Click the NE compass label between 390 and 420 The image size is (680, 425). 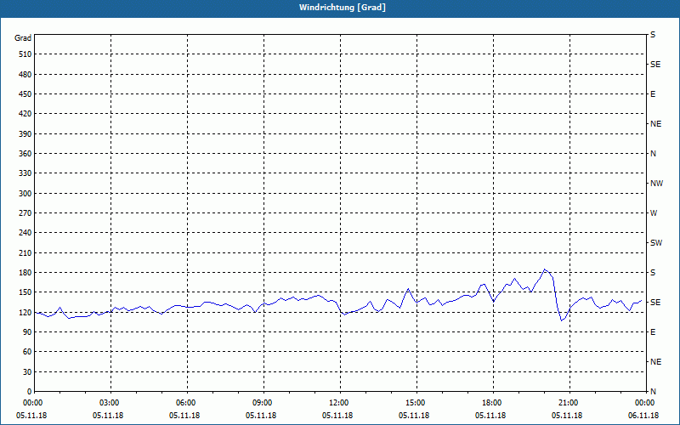[x=655, y=124]
